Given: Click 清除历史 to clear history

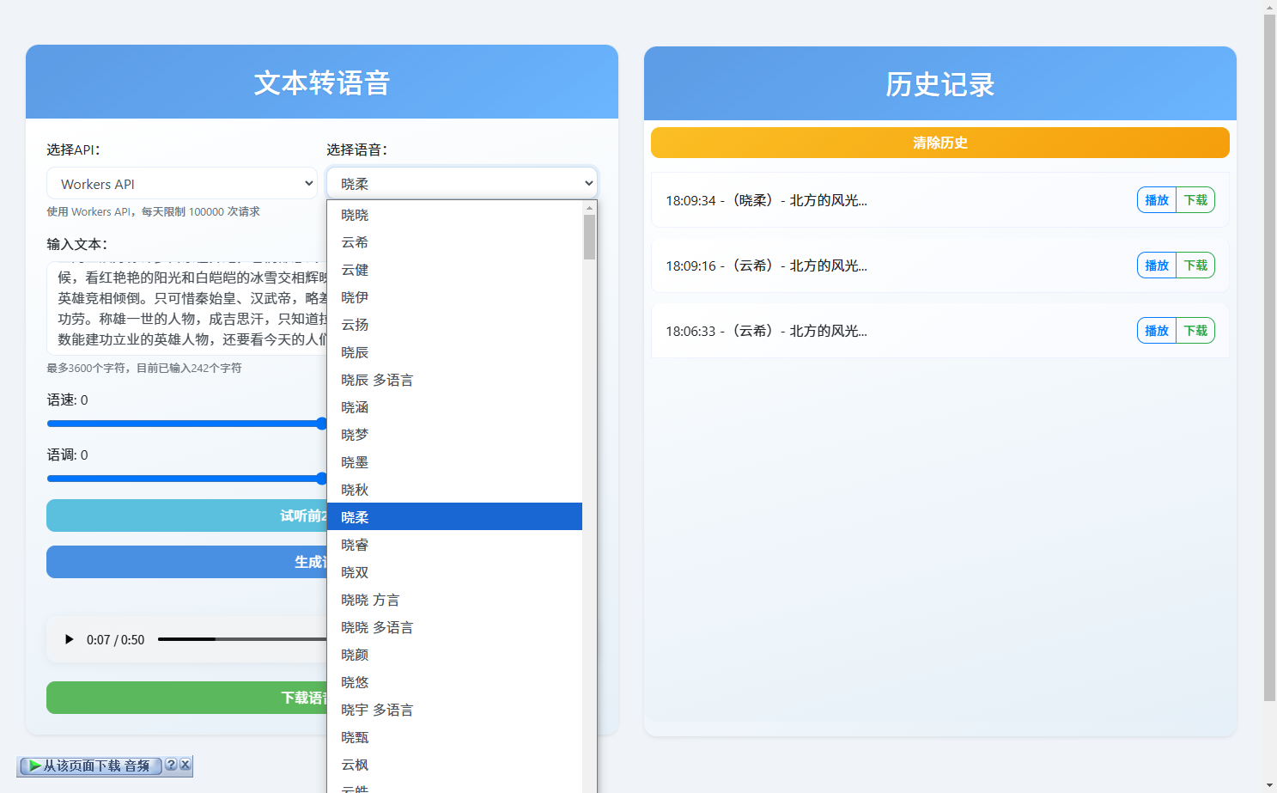Looking at the screenshot, I should pos(940,143).
